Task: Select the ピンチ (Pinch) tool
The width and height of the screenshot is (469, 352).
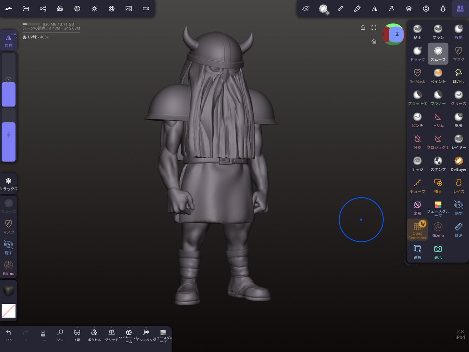Action: tap(417, 120)
